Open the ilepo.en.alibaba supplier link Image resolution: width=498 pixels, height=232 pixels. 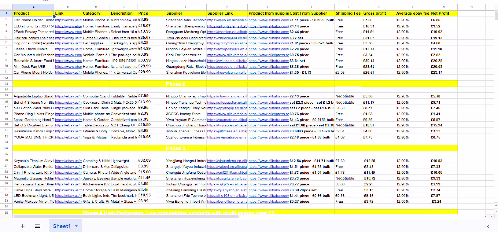[227, 20]
